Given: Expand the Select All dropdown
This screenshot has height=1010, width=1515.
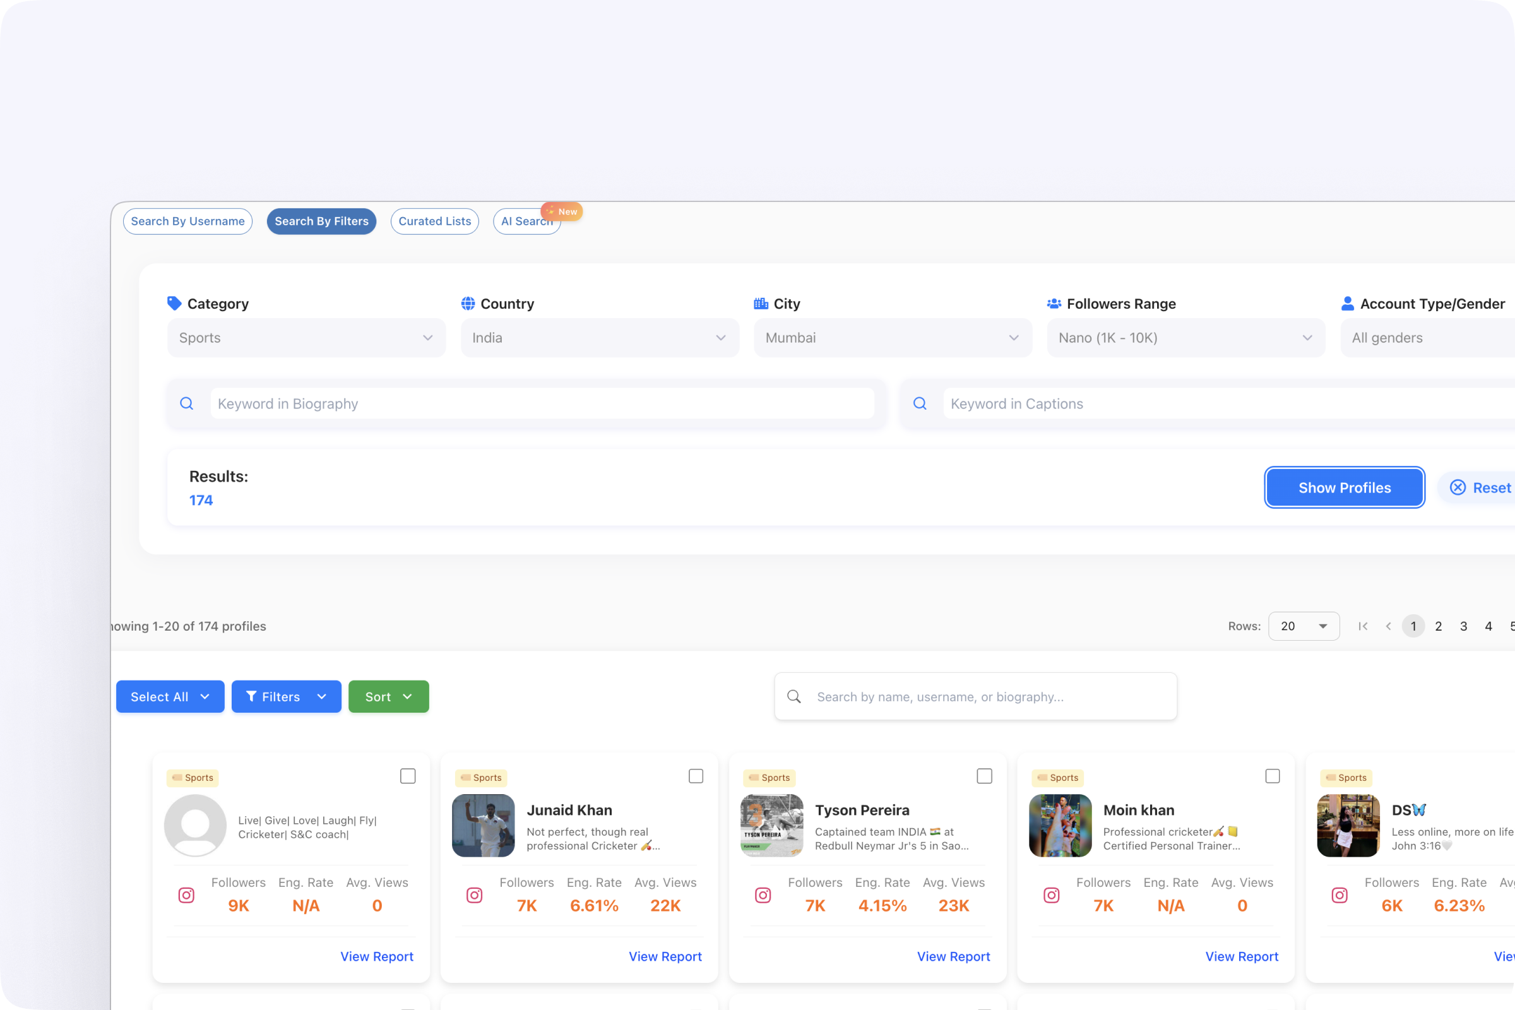Looking at the screenshot, I should [170, 696].
